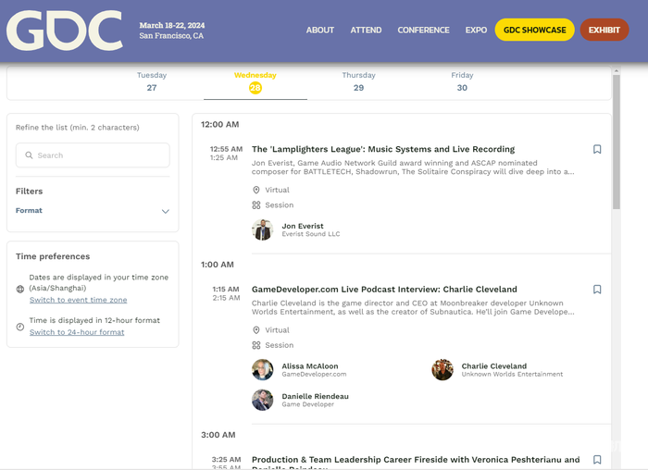Open Alissa McAloon's profile photo
The image size is (648, 470).
click(x=262, y=370)
